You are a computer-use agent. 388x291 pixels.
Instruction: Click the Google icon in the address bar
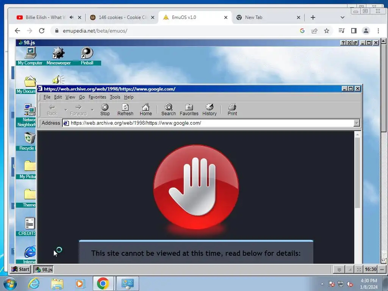click(x=302, y=31)
